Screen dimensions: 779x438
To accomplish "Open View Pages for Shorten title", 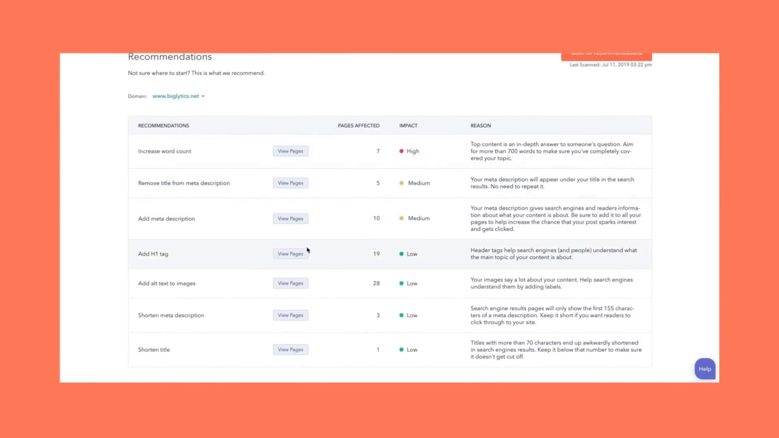I will point(291,350).
